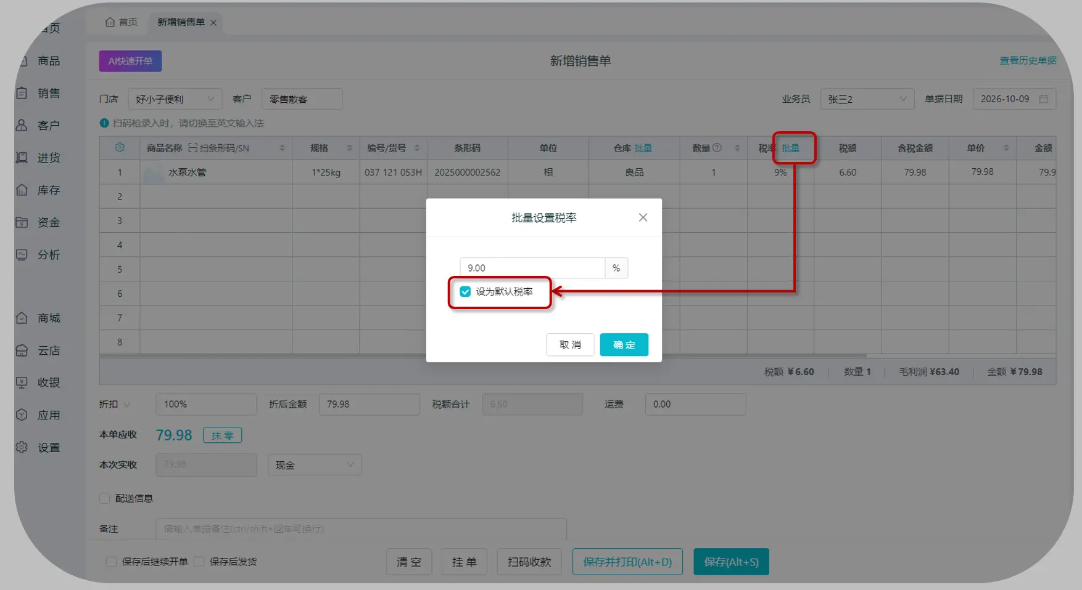
Task: Enable 保存后发货 checkbox
Action: 199,562
